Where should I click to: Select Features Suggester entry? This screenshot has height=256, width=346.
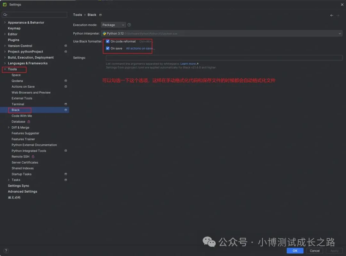[25, 133]
